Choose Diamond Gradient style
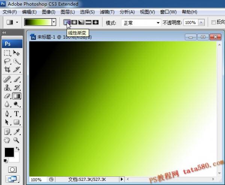 [96, 22]
